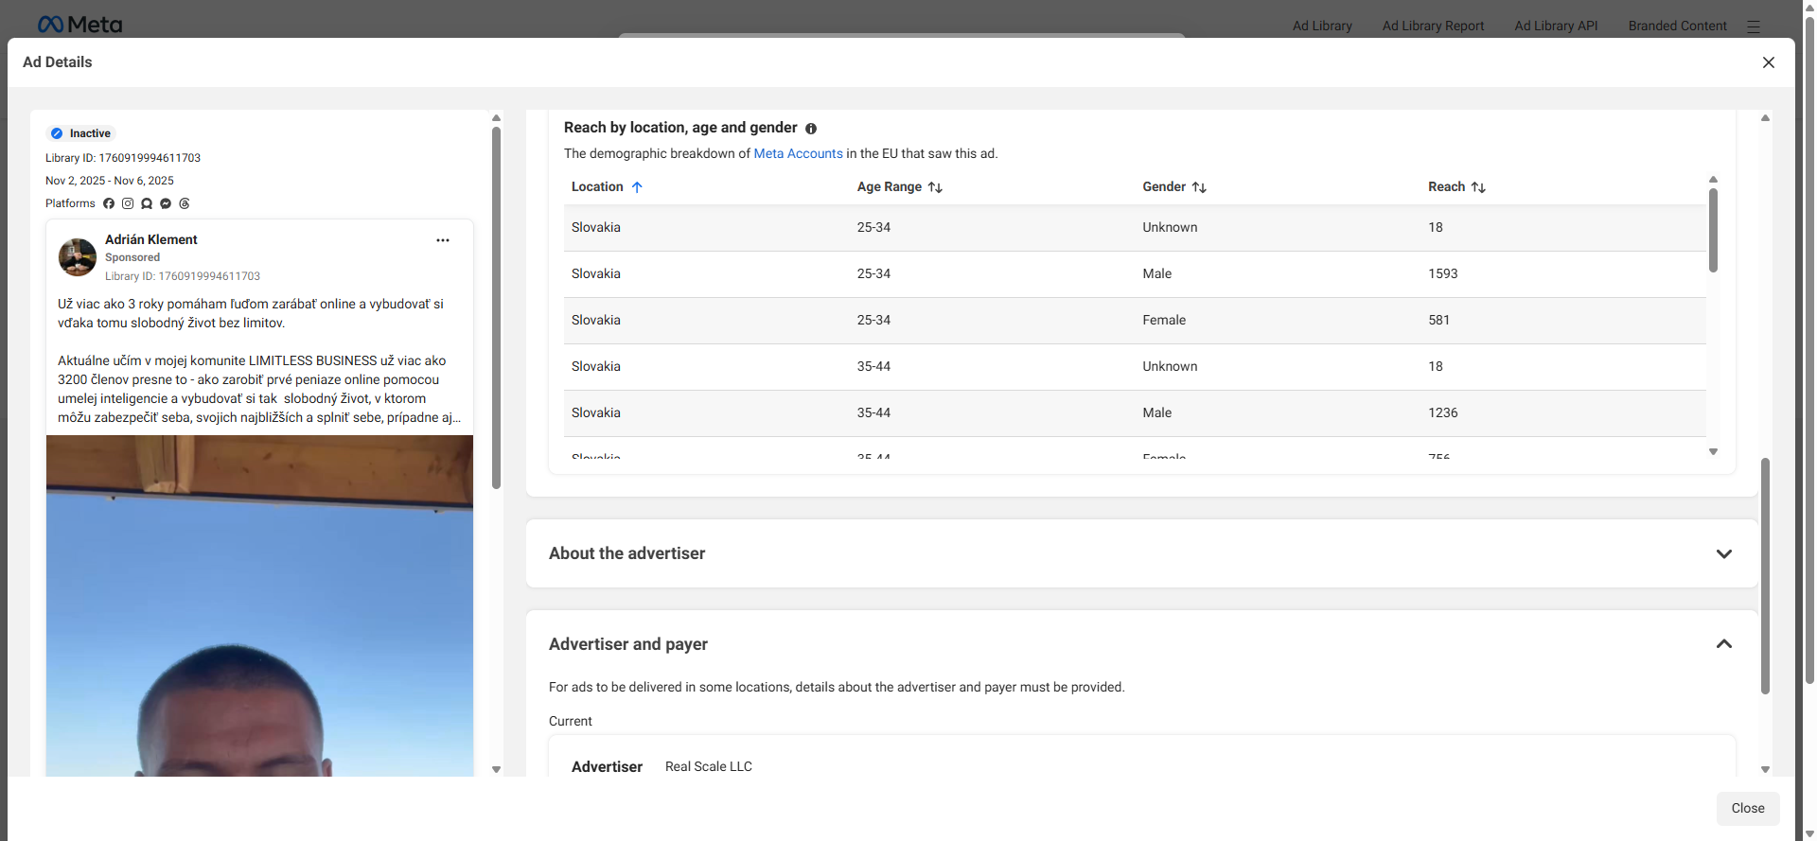Screen dimensions: 1817x841
Task: Sort table by Gender arrows
Action: pyautogui.click(x=1199, y=187)
